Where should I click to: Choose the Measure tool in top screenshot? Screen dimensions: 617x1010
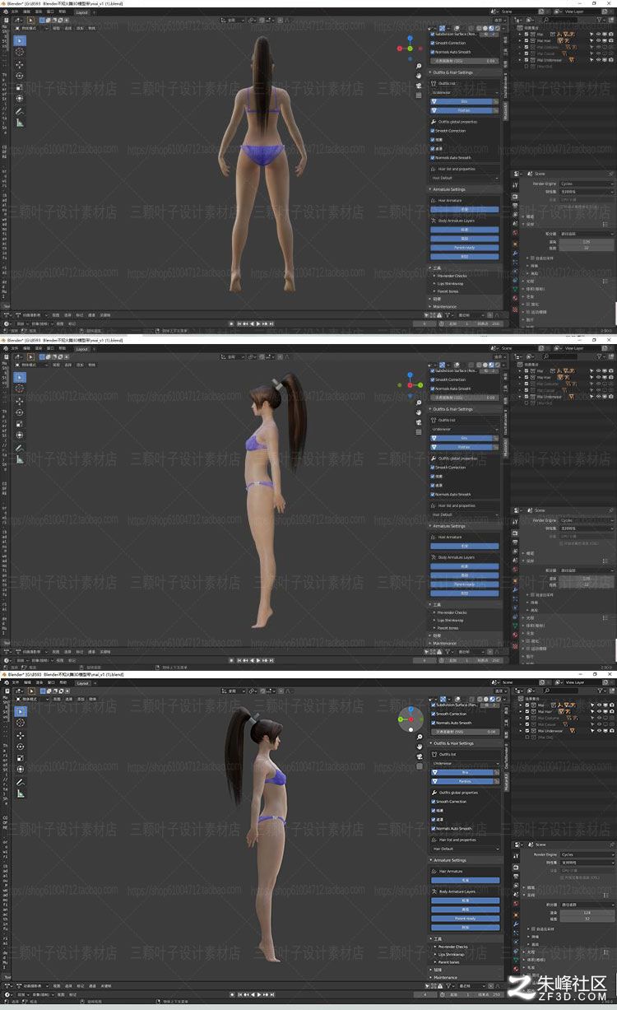pos(20,123)
